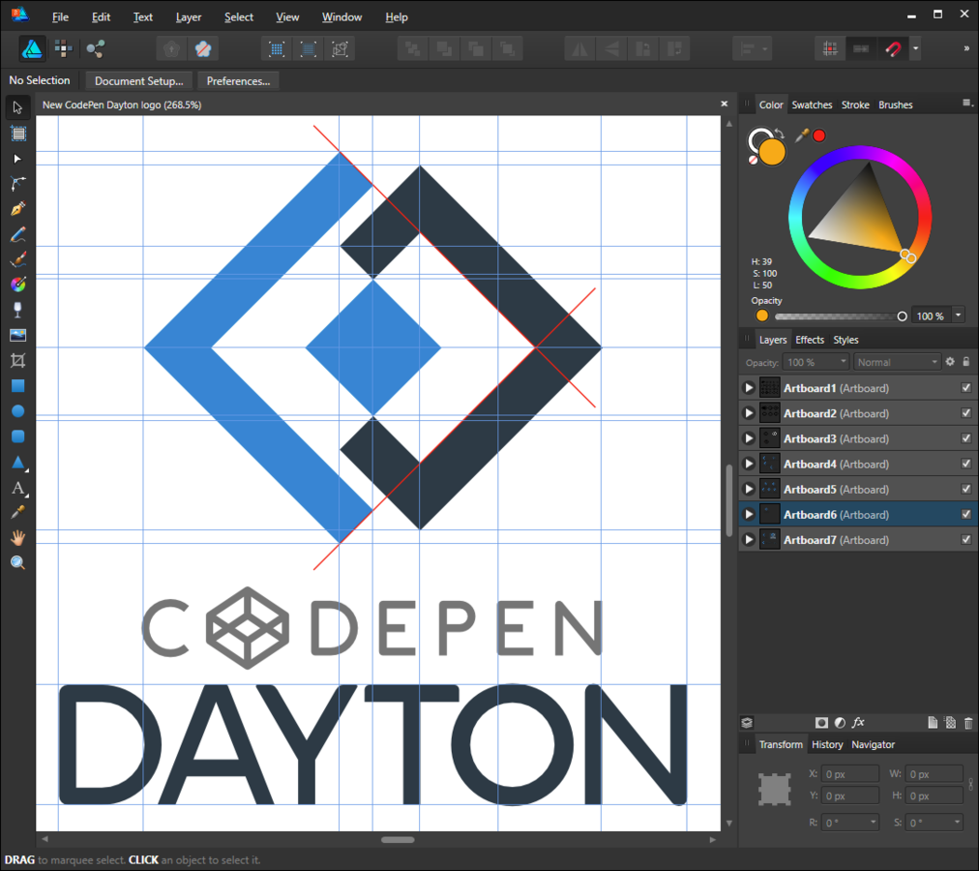The width and height of the screenshot is (979, 871).
Task: Select the Pencil tool
Action: coord(18,234)
